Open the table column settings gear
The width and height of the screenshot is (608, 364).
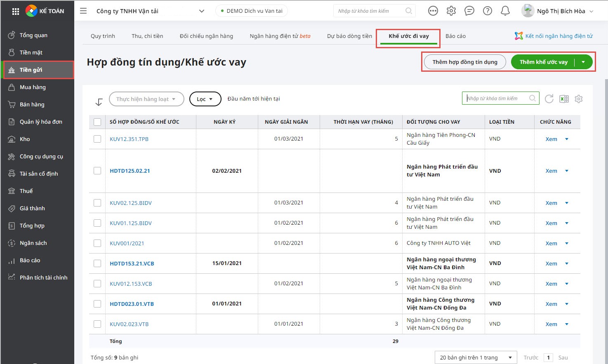click(579, 99)
